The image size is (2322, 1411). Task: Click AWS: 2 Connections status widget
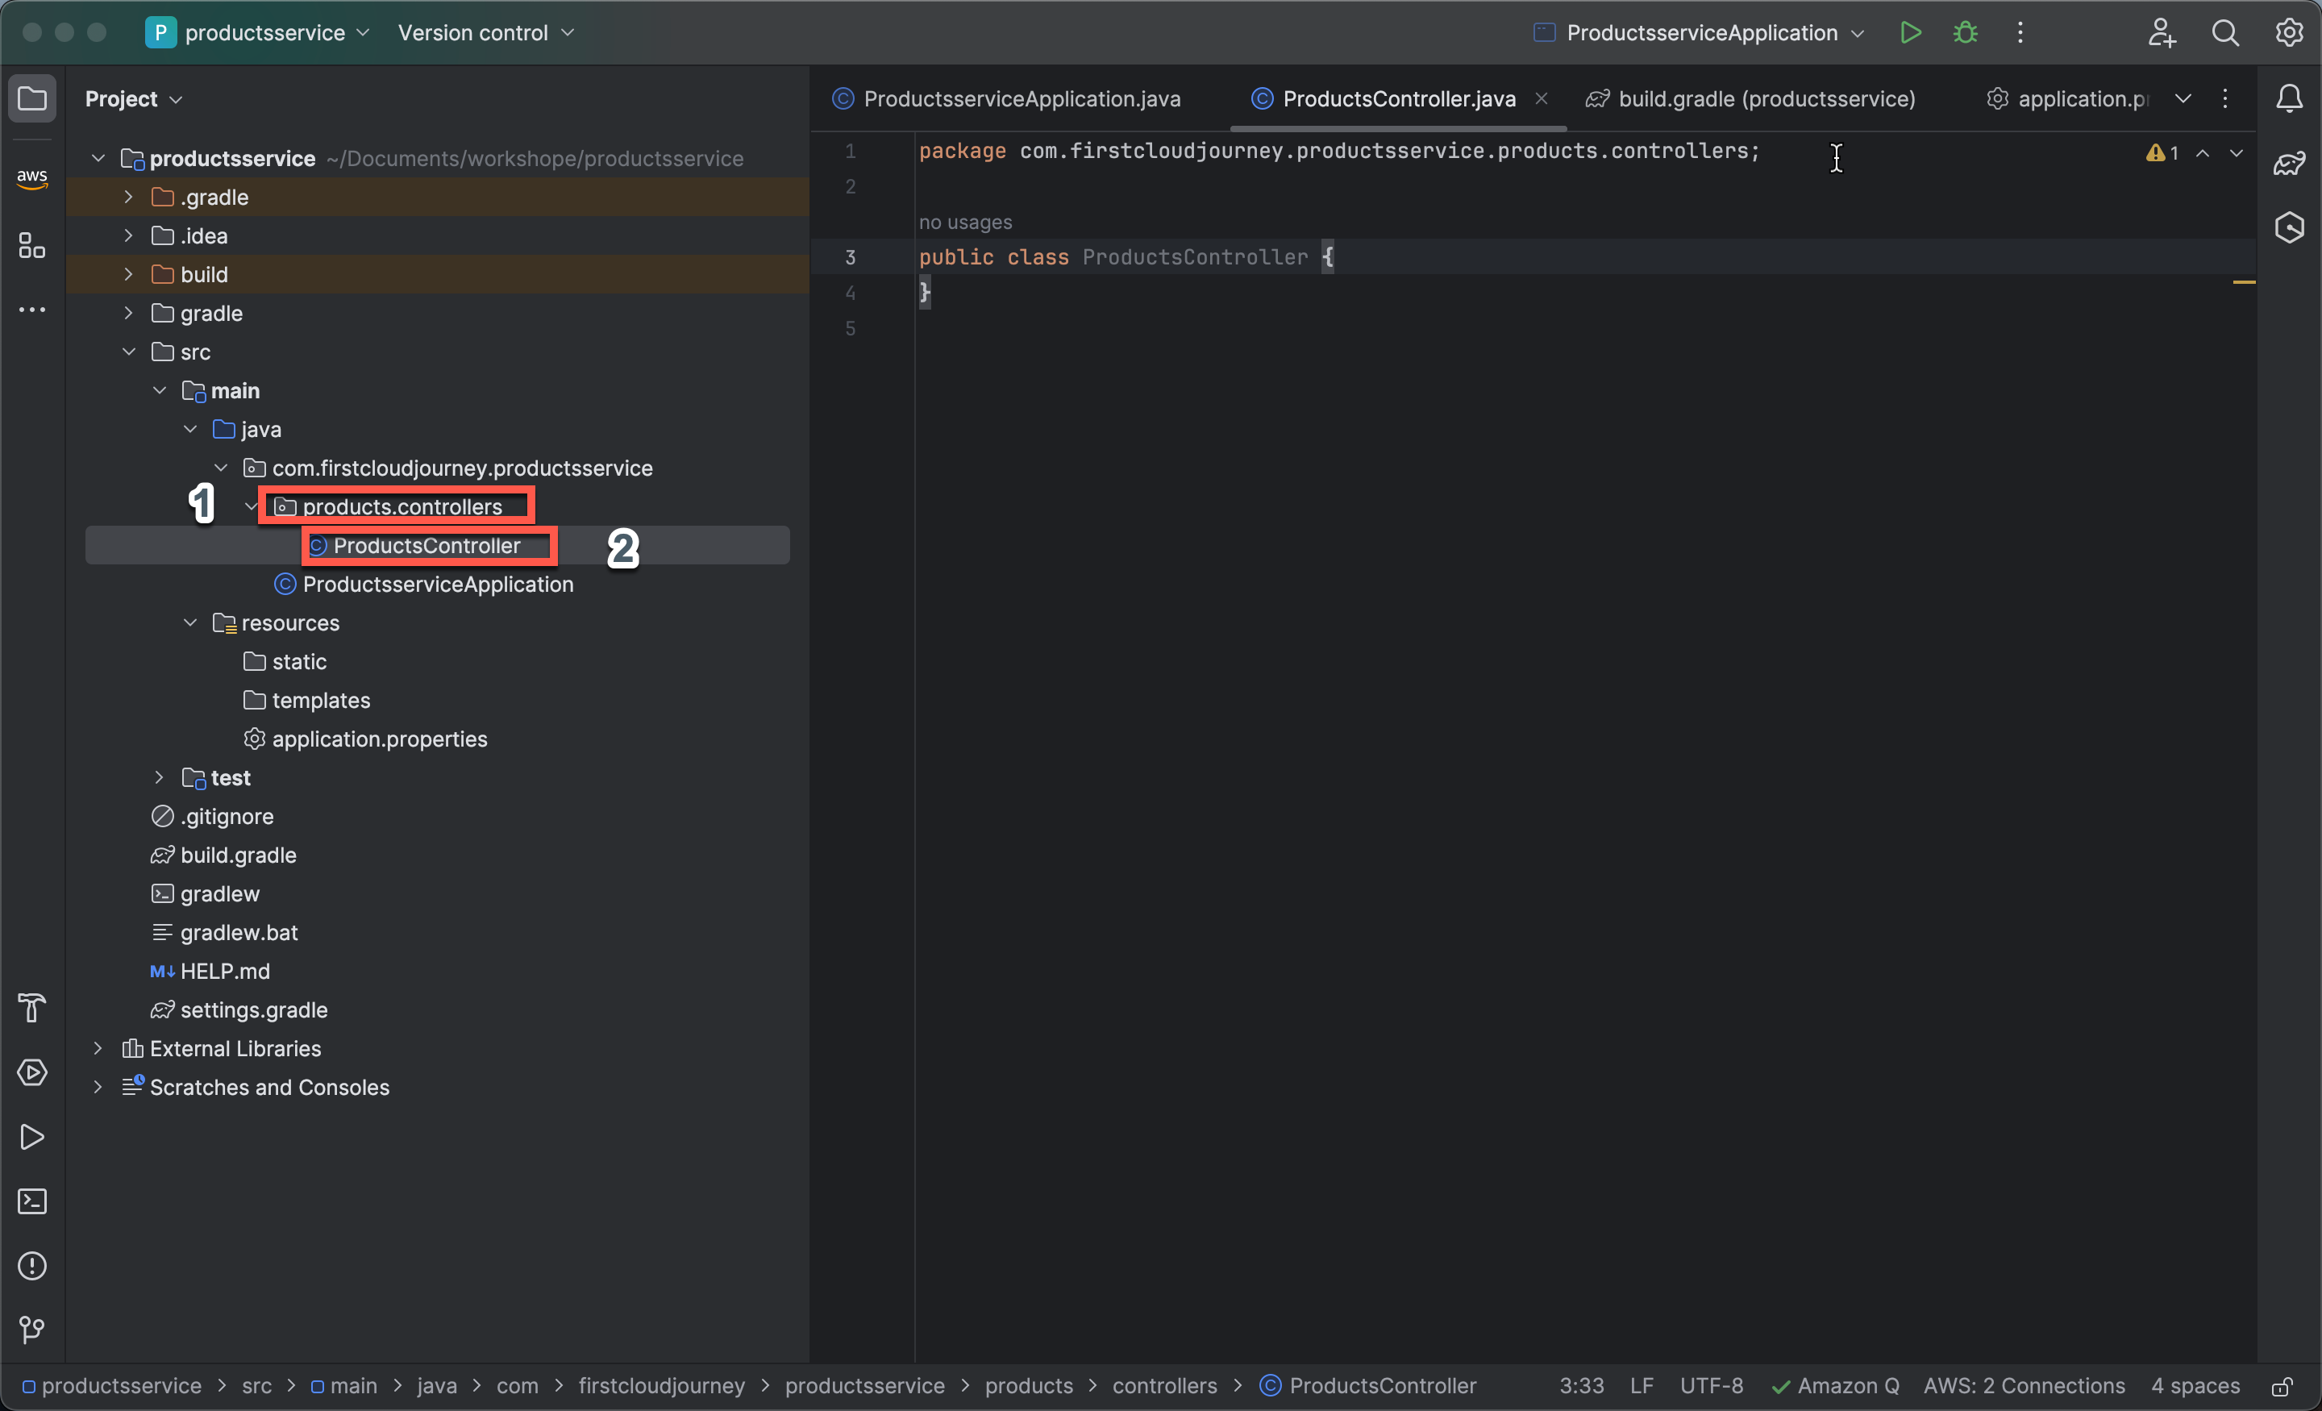[2024, 1385]
